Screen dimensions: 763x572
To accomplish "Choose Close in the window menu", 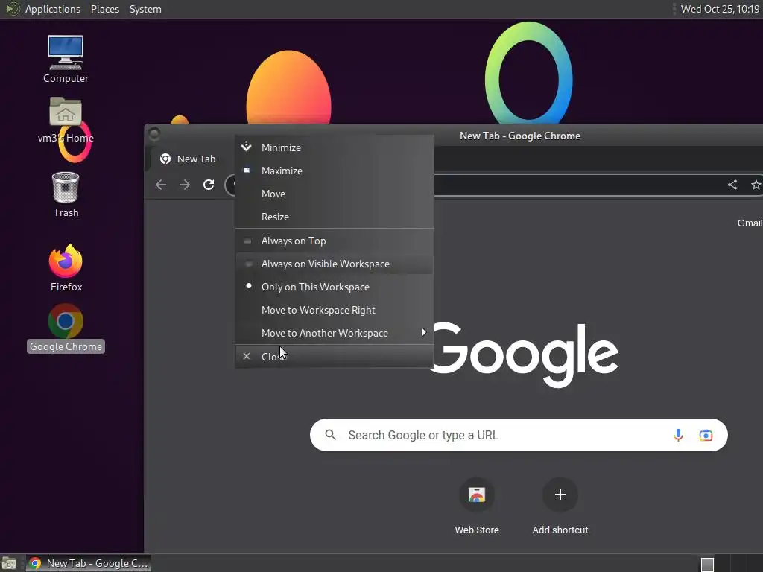I will click(335, 357).
